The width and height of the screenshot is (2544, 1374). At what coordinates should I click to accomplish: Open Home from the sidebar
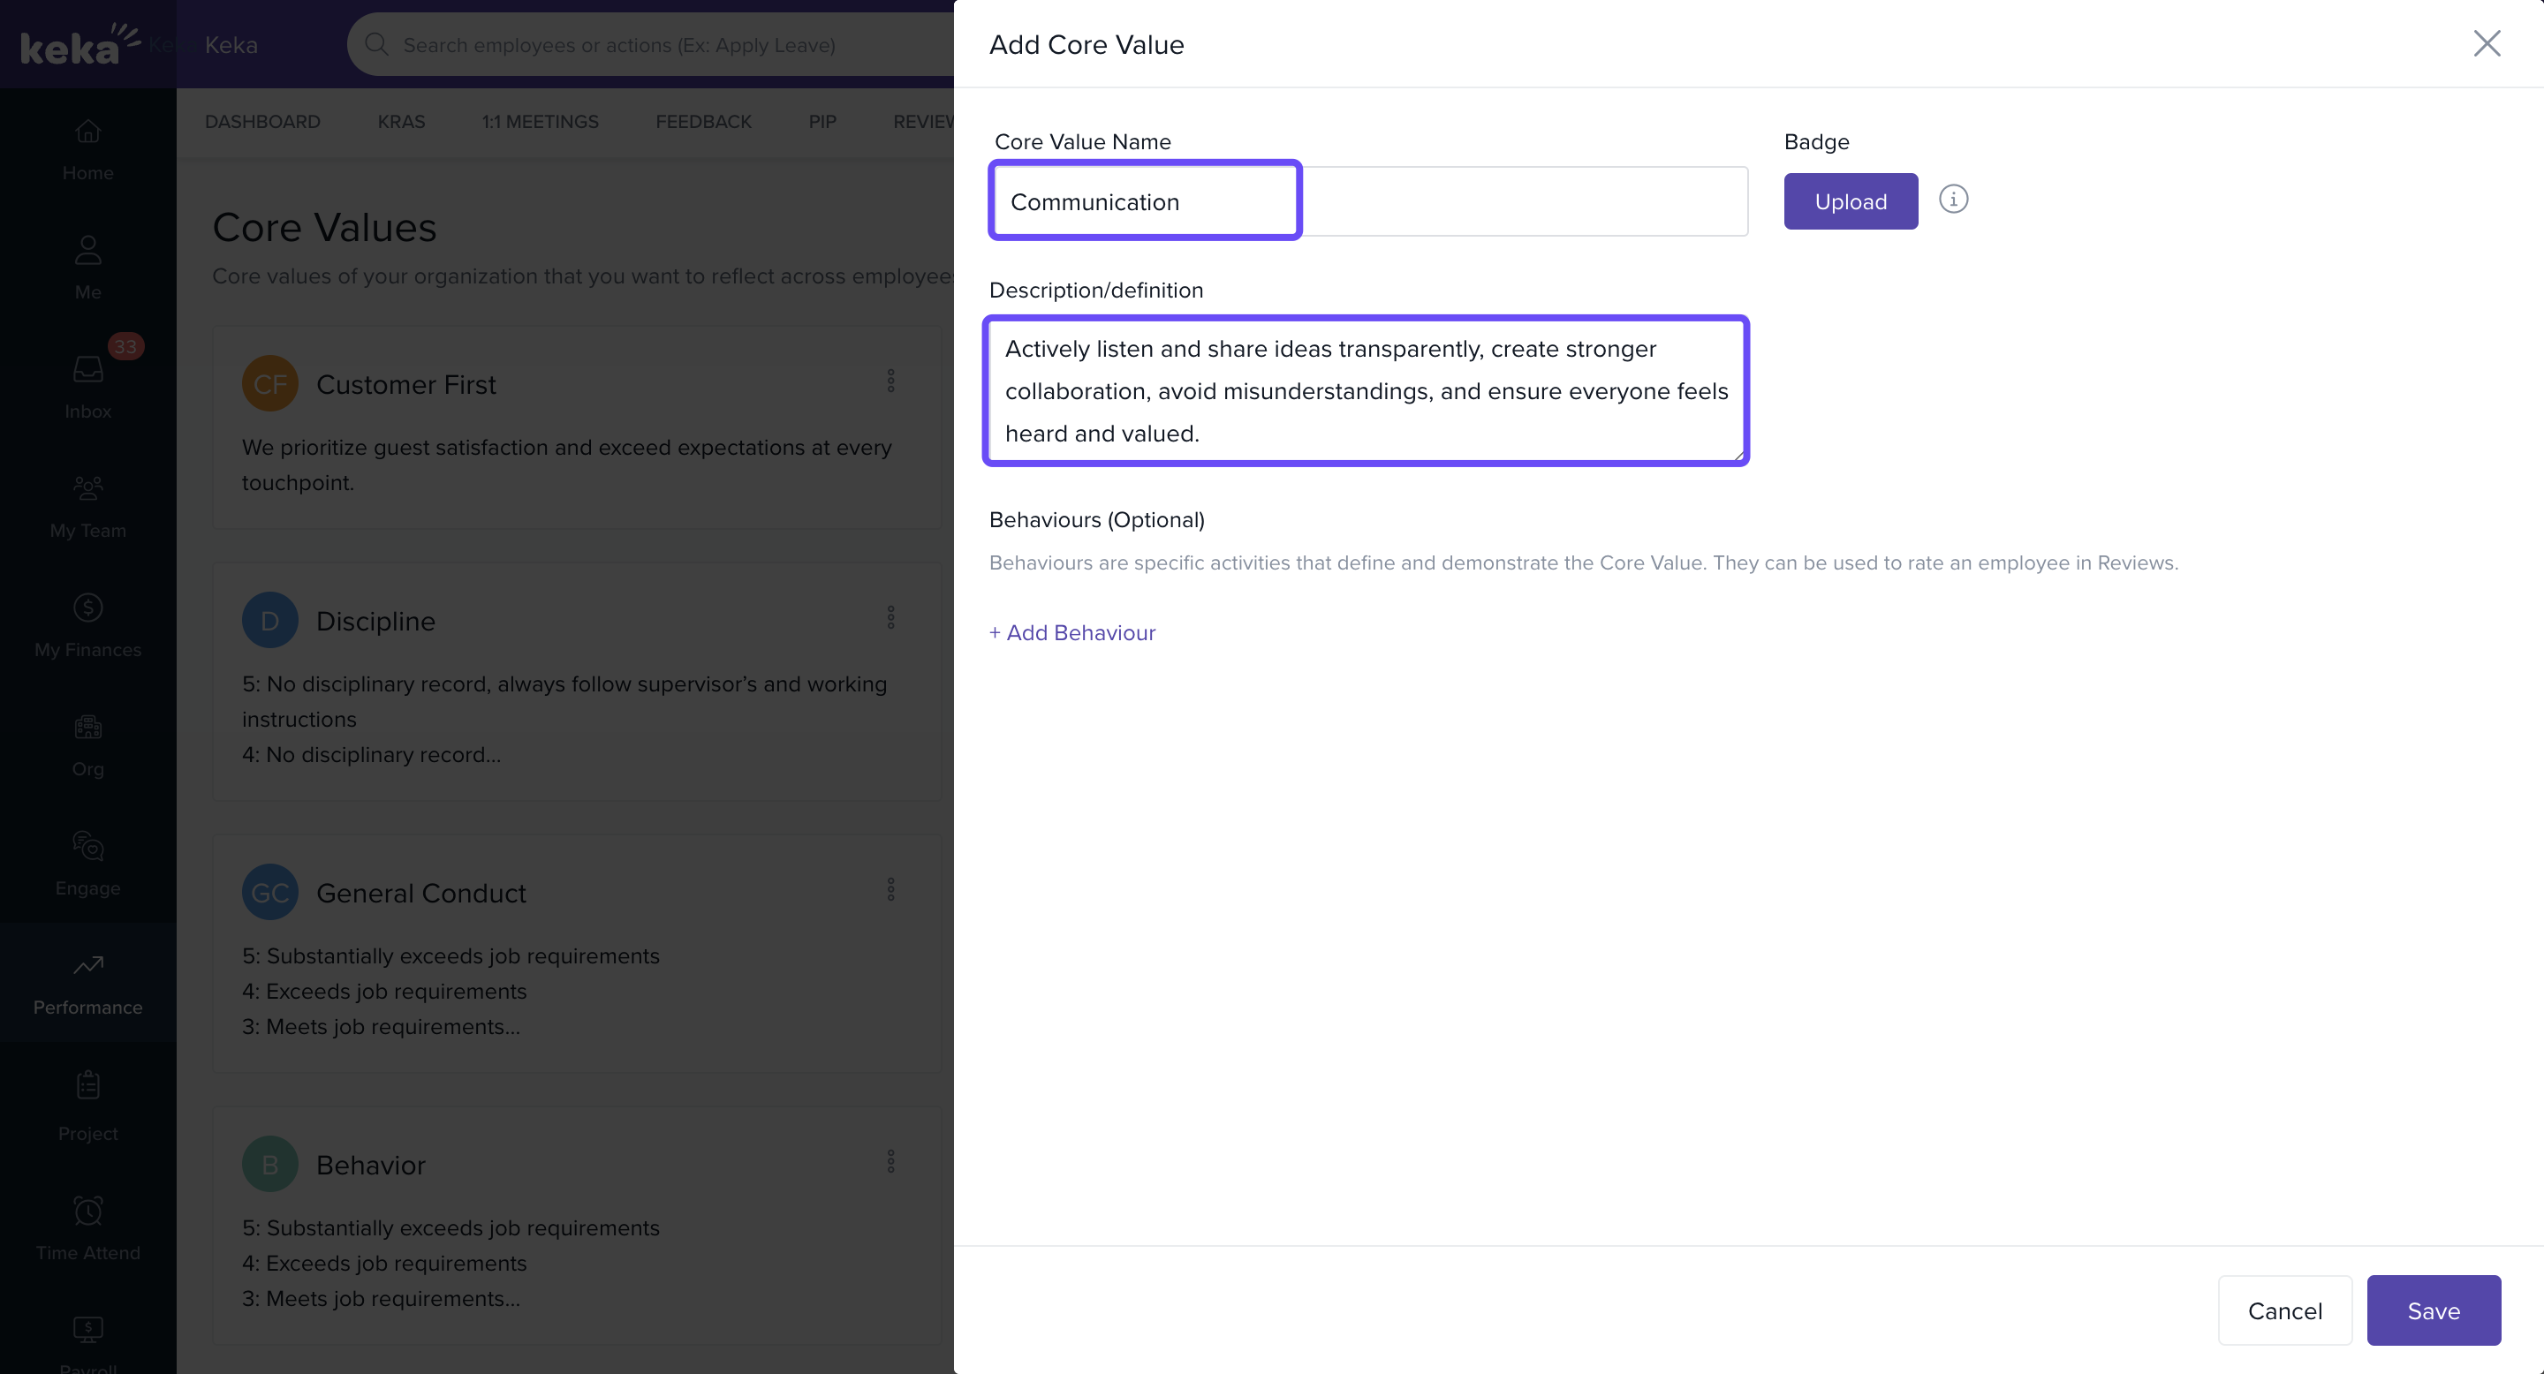coord(88,149)
